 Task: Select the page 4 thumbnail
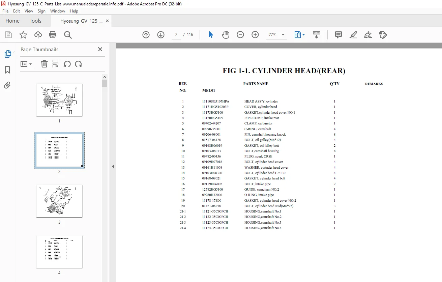coord(59,252)
